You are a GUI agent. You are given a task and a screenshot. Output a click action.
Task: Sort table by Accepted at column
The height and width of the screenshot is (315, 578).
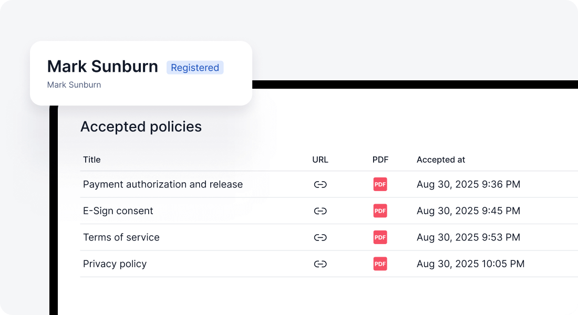click(441, 160)
